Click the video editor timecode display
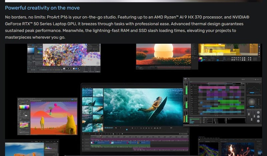This screenshot has width=267, height=156. pos(109,128)
